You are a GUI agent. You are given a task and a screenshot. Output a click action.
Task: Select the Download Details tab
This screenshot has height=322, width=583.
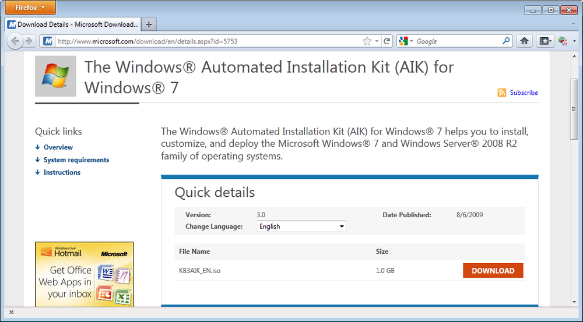[73, 24]
